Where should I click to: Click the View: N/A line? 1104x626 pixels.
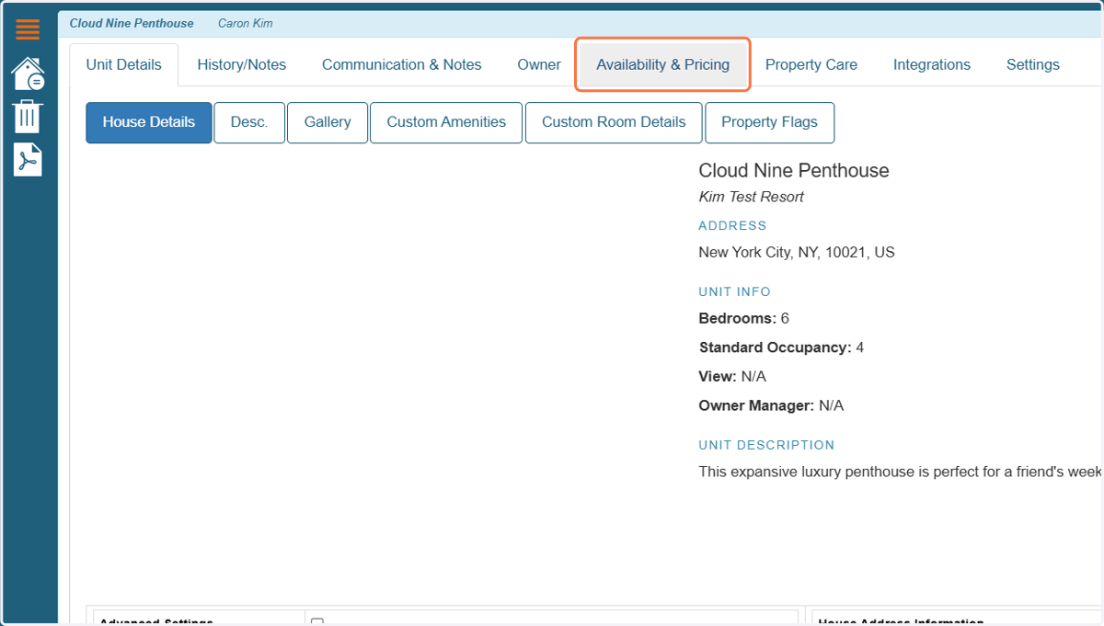732,377
